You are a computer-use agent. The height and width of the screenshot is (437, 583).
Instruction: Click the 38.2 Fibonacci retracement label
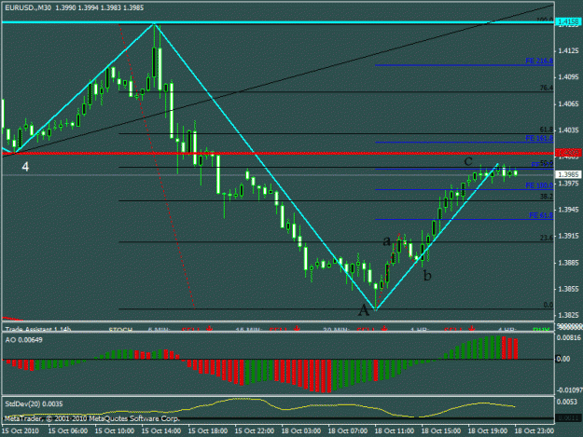547,197
